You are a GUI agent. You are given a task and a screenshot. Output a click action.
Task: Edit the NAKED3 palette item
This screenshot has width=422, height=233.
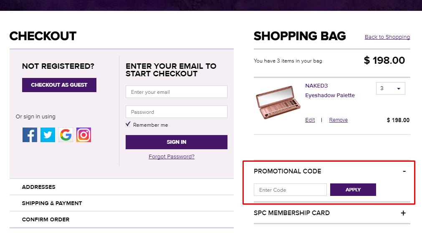[x=310, y=120]
